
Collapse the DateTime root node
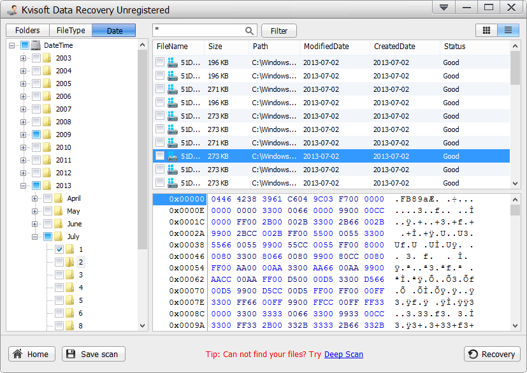[x=11, y=45]
